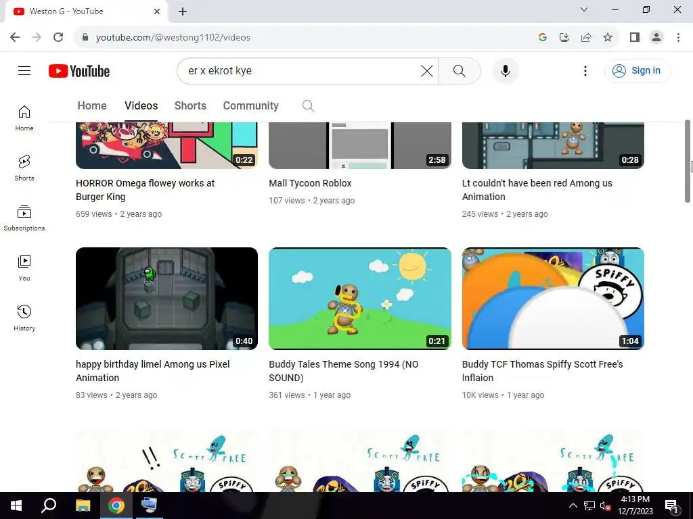The width and height of the screenshot is (693, 519).
Task: Open Windows taskbar search
Action: point(49,505)
